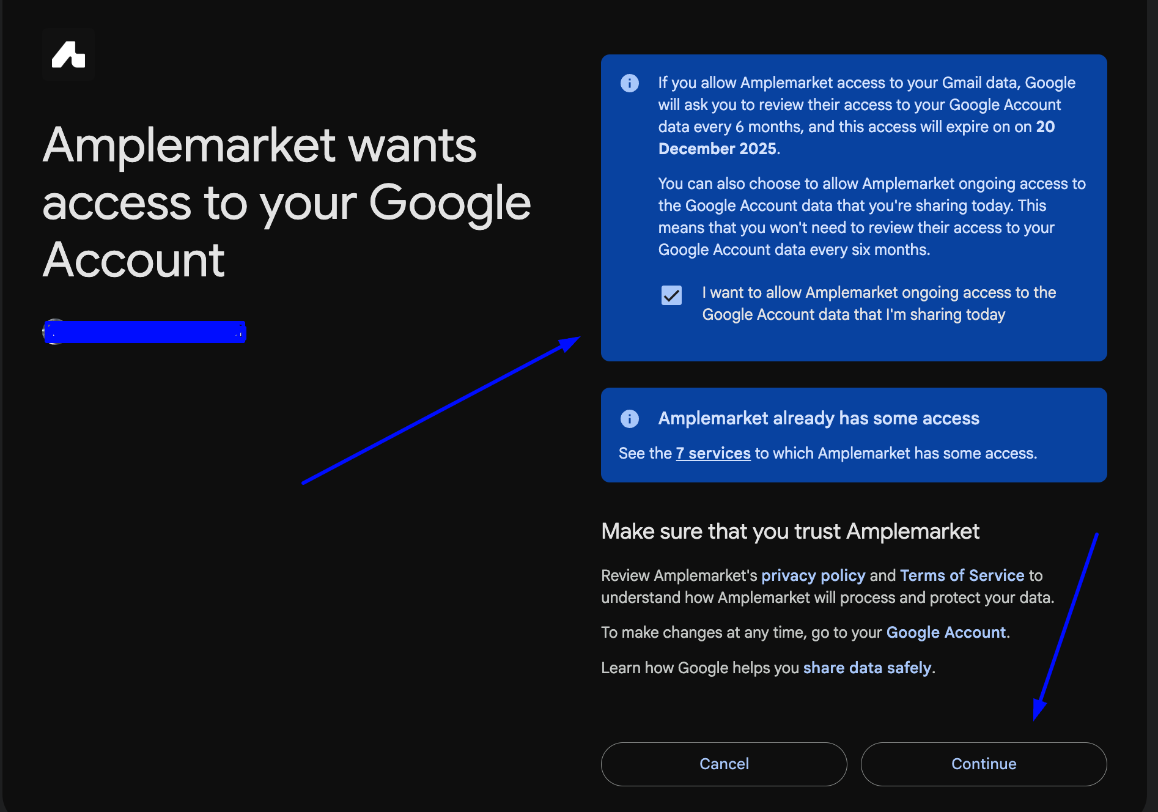
Task: Click the 'Amplemarket wants access to your Google Account' heading
Action: [x=287, y=202]
